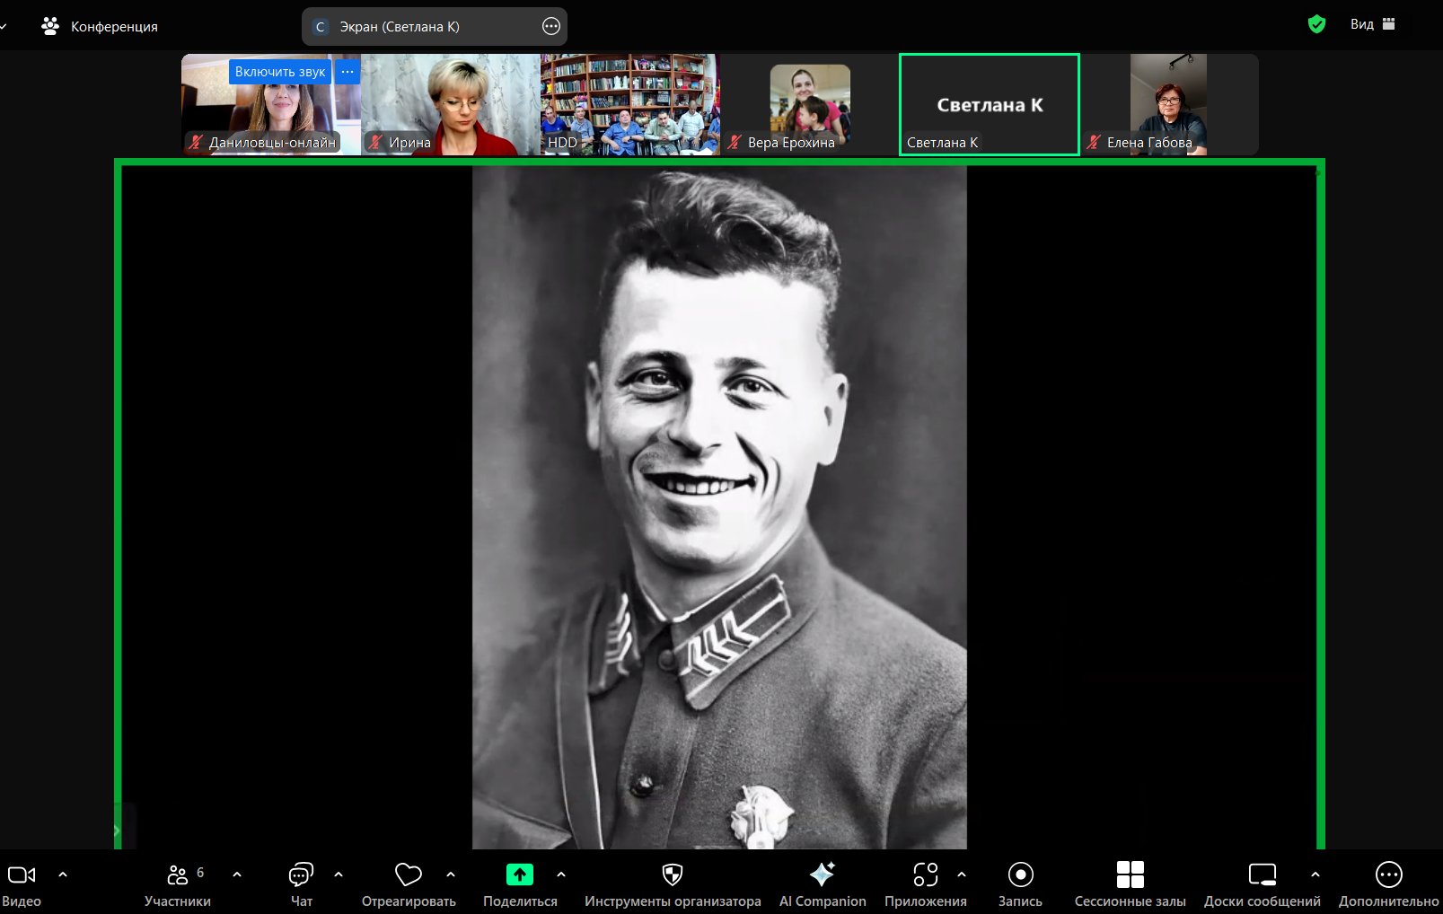Open the Вид view layout menu
Image resolution: width=1443 pixels, height=914 pixels.
[x=1372, y=24]
